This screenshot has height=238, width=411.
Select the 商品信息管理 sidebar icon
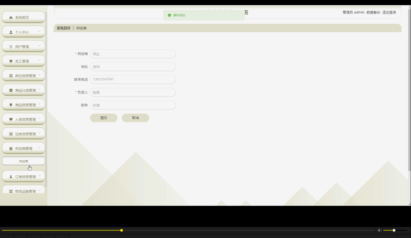click(11, 104)
